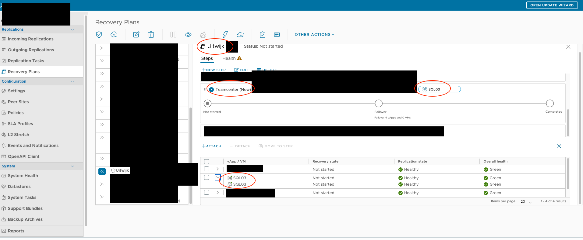Click the clipboard checkmark toolbar icon
583x240 pixels.
(263, 35)
